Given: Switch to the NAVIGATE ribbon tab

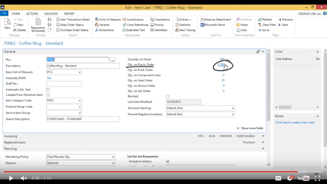Looking at the screenshot, I should 51,14.
